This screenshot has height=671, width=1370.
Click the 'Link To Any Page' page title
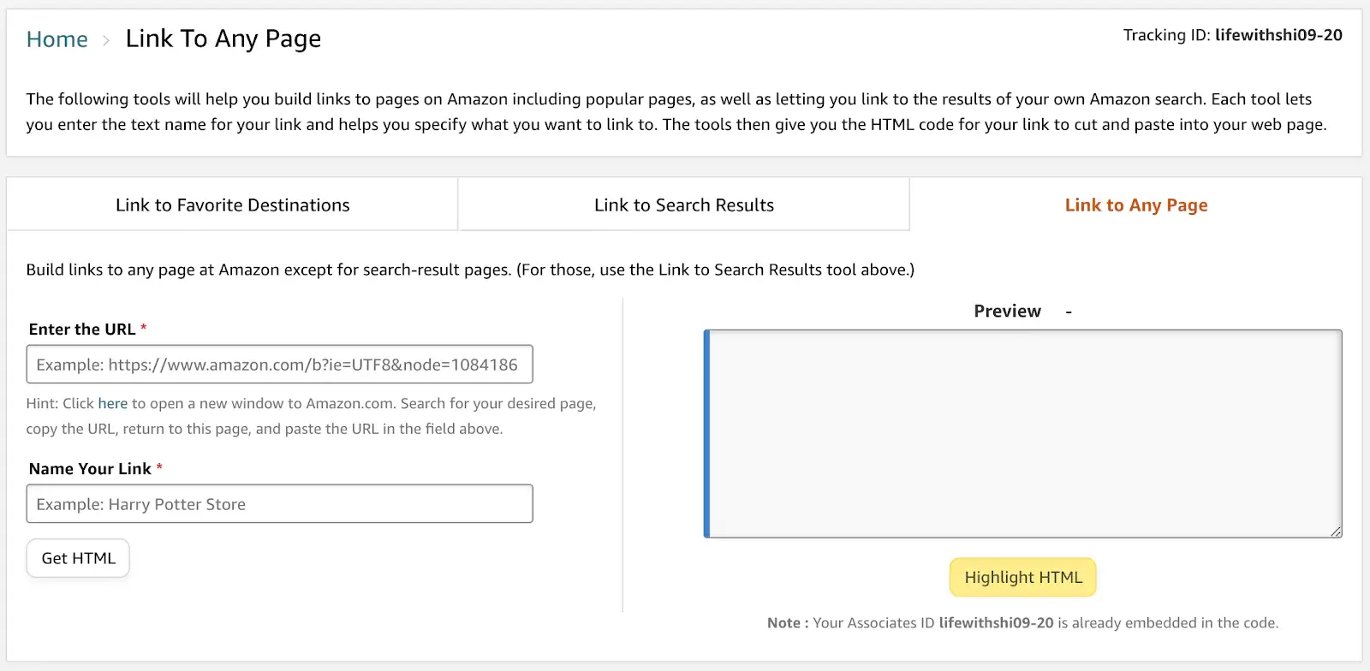(223, 39)
